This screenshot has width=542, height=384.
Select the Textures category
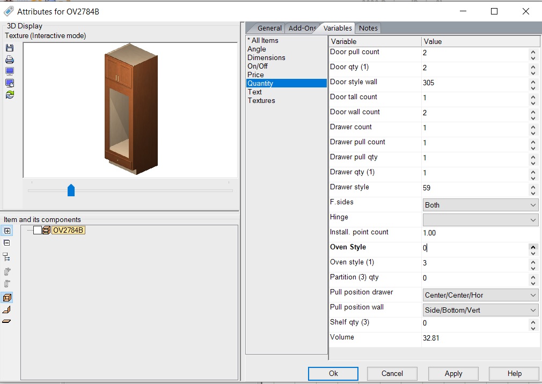click(x=261, y=100)
